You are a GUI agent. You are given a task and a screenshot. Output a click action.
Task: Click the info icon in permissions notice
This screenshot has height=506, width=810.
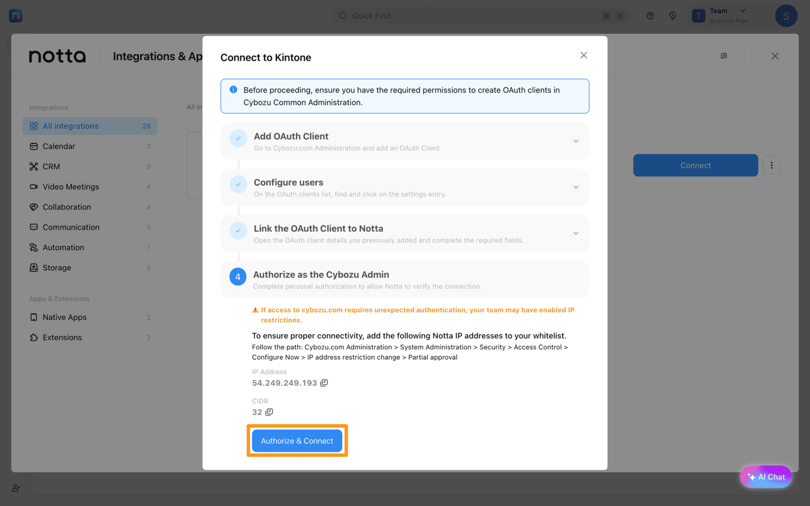(233, 90)
